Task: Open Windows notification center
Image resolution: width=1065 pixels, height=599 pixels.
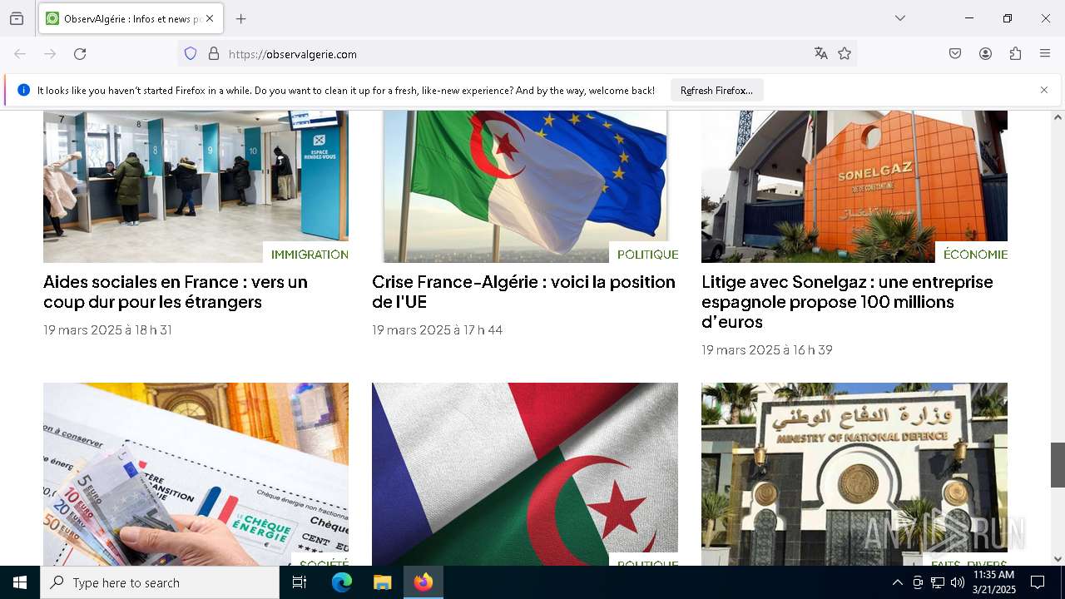Action: click(1038, 582)
